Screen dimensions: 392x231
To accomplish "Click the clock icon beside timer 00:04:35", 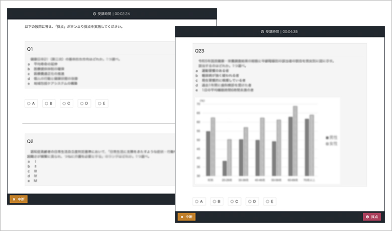I will pos(262,32).
